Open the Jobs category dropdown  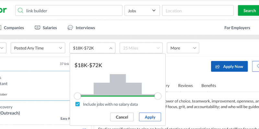[142, 11]
